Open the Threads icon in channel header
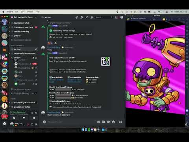This screenshot has width=189, height=142. 77,17
